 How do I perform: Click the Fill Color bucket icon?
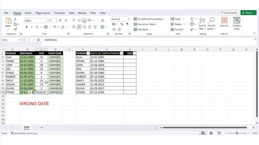click(x=55, y=27)
